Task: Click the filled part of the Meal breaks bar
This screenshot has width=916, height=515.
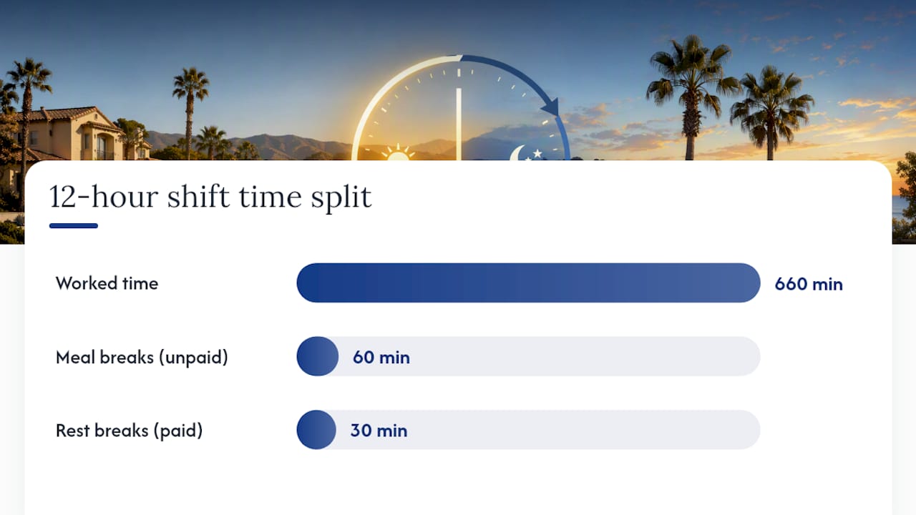Action: click(318, 356)
